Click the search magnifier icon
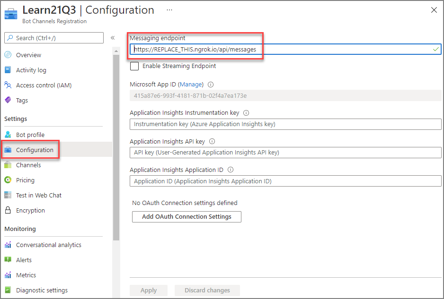Screen dimensions: 444x299 click(10, 38)
